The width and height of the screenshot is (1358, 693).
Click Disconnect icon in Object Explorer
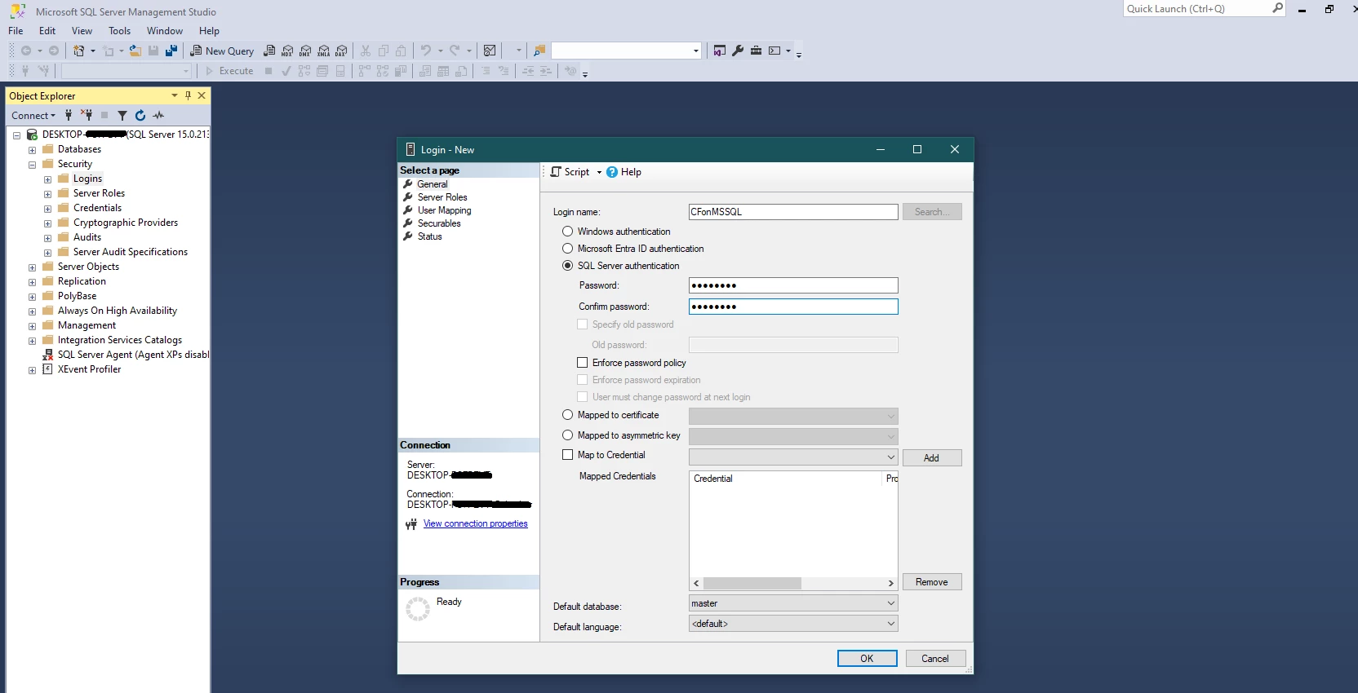pyautogui.click(x=87, y=116)
